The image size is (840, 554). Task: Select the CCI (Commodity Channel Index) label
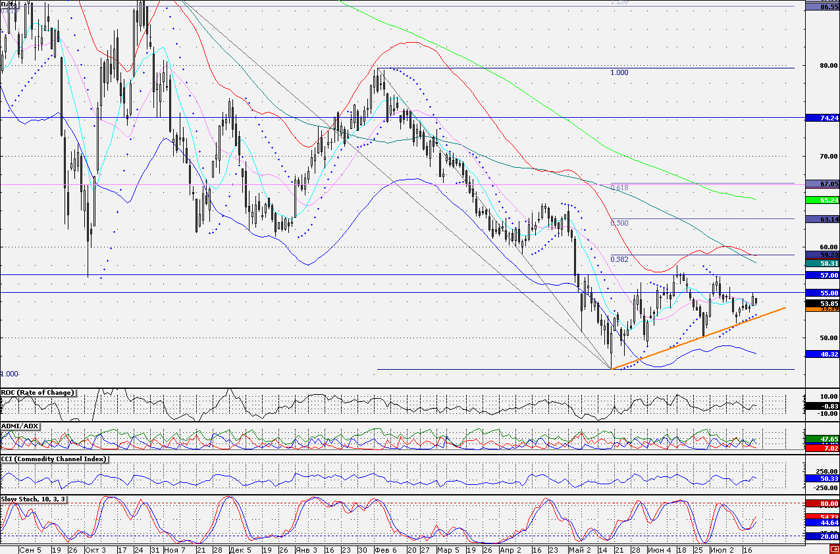click(54, 459)
